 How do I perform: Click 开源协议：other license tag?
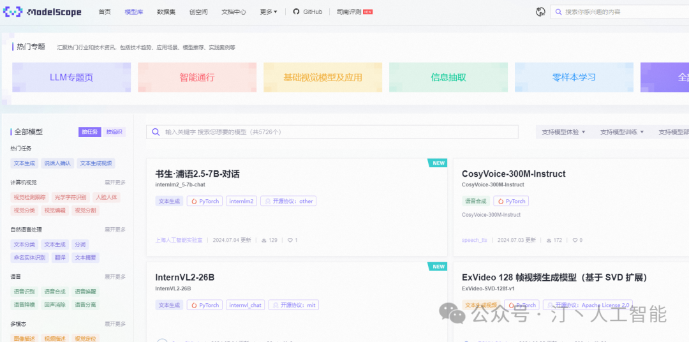288,201
